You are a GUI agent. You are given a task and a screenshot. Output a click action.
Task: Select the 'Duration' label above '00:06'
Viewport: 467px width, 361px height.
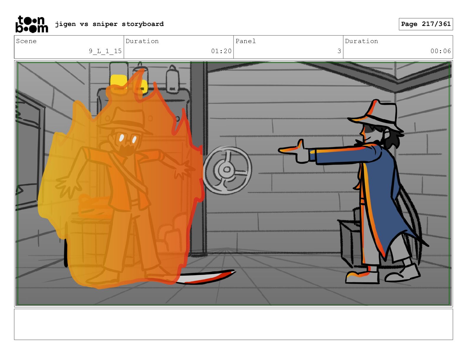point(361,41)
